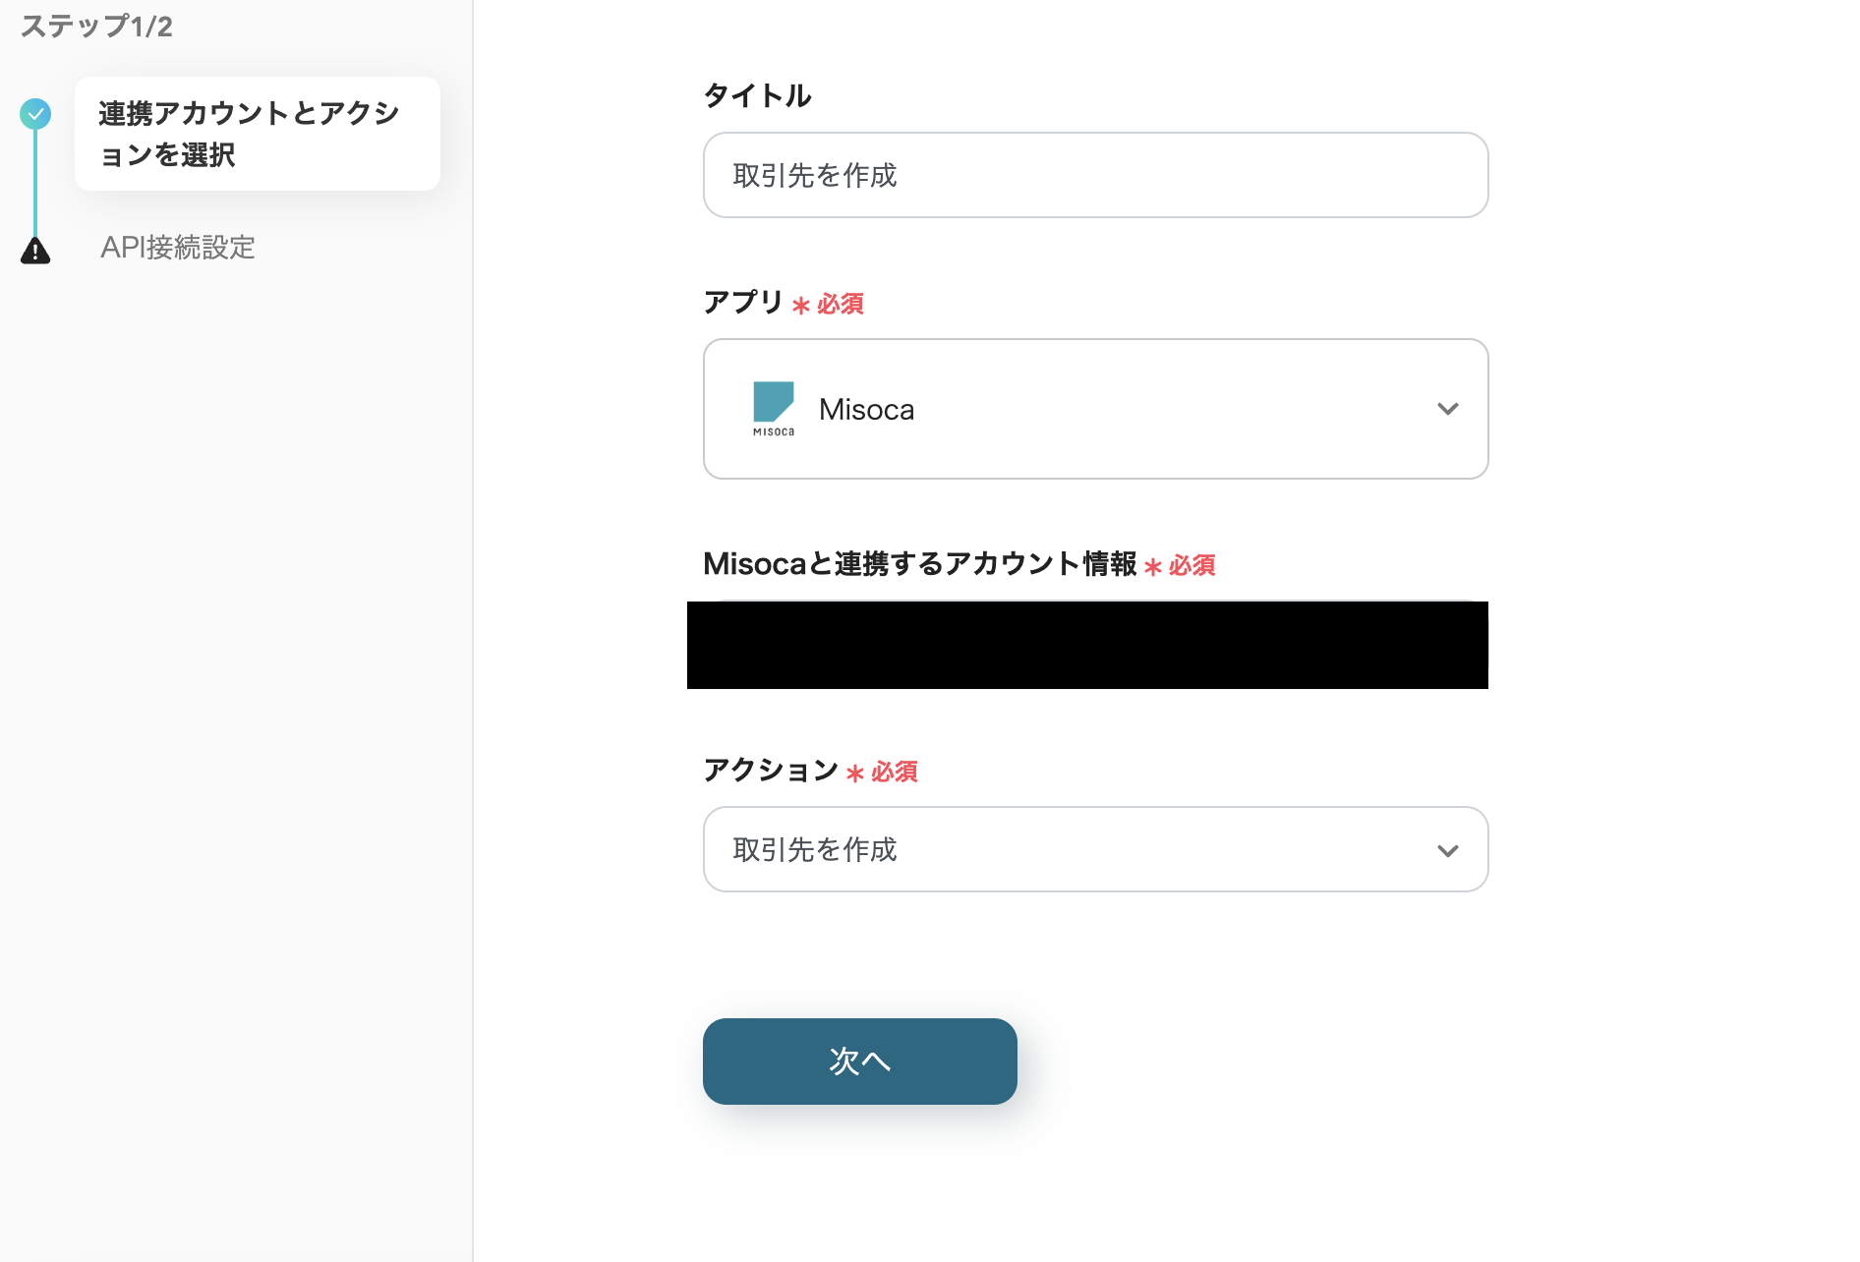1860x1262 pixels.
Task: Open the 取引先を作成 action dropdown
Action: click(1094, 849)
